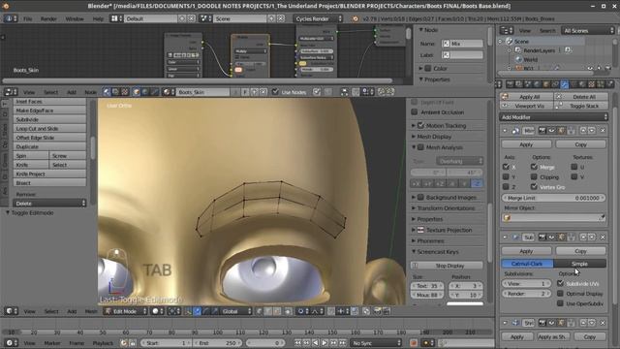This screenshot has width=620, height=349.
Task: Click the Bisect tool button
Action: (49, 183)
